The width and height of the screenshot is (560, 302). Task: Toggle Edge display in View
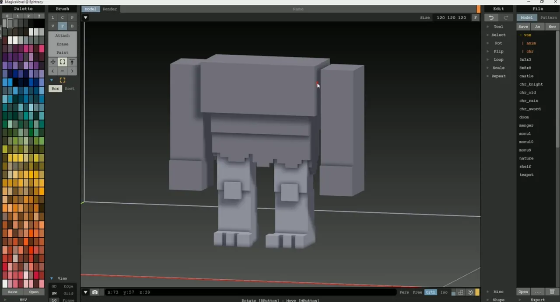pyautogui.click(x=69, y=286)
